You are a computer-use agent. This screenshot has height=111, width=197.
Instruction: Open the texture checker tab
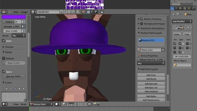pos(185,8)
